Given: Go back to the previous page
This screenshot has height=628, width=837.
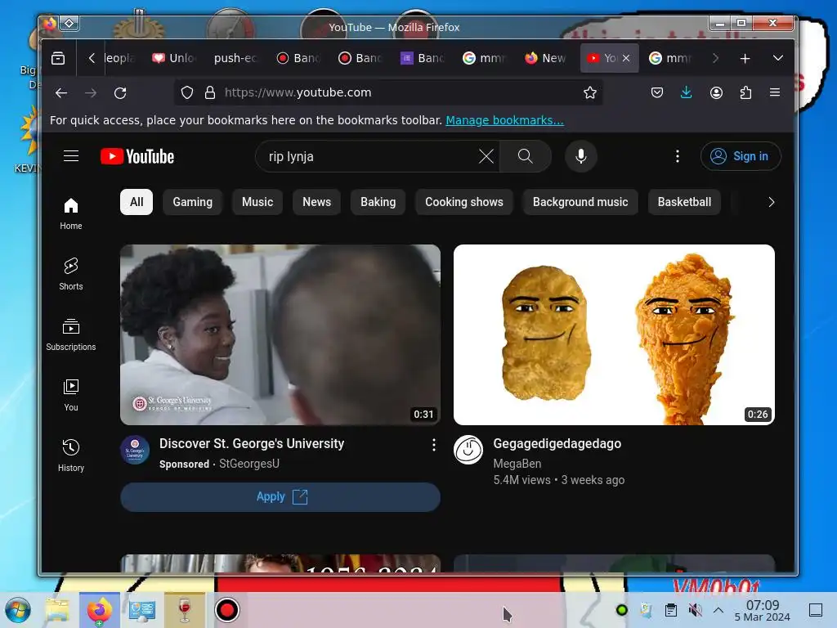Looking at the screenshot, I should click(x=61, y=93).
